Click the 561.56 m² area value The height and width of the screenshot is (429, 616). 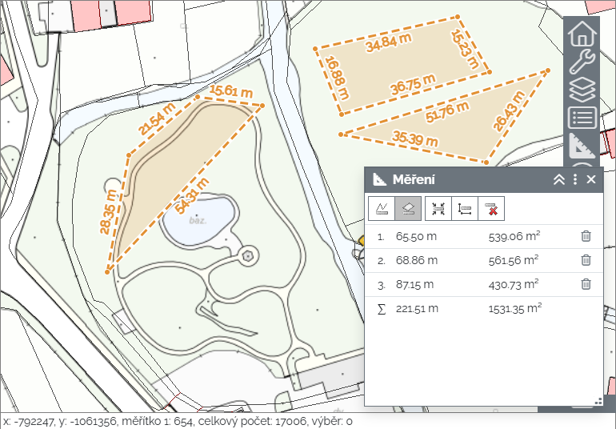(513, 260)
